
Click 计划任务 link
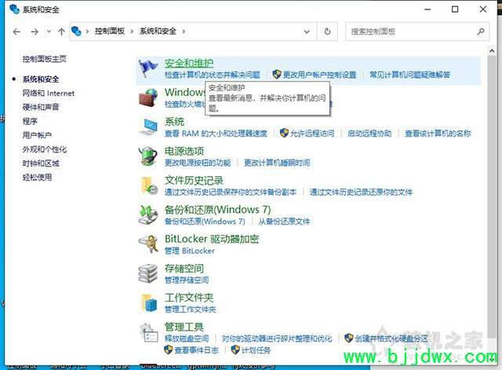tap(256, 350)
